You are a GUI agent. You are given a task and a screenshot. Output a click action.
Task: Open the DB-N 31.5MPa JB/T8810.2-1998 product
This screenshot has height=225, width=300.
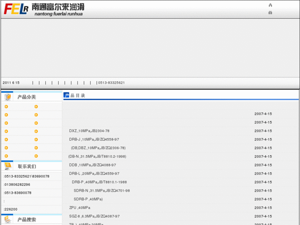tap(97, 156)
